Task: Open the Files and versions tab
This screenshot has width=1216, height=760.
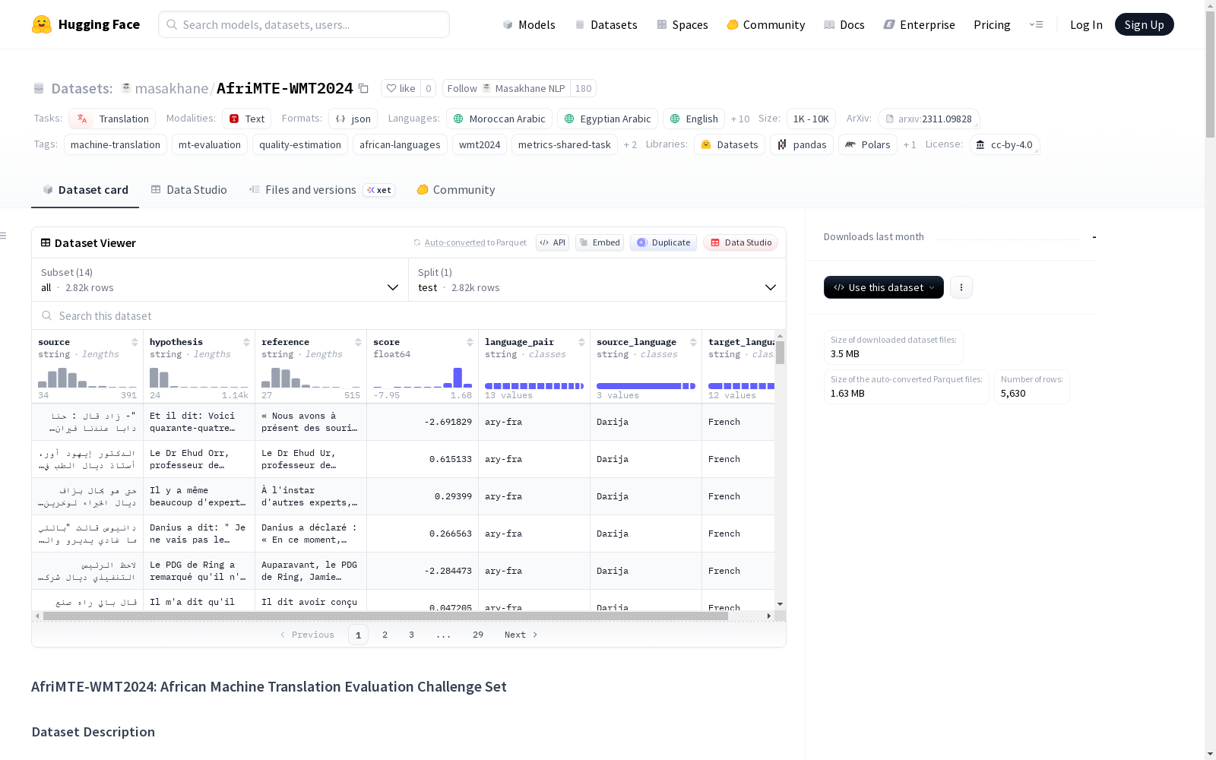Action: pyautogui.click(x=321, y=190)
